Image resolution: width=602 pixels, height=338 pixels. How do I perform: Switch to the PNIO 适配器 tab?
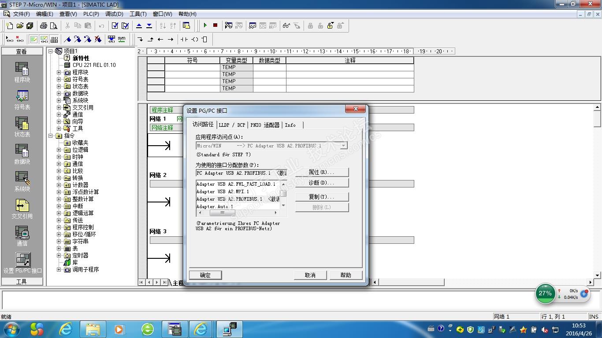click(265, 125)
